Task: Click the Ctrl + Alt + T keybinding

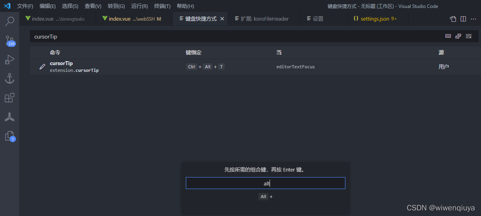Action: click(x=205, y=67)
